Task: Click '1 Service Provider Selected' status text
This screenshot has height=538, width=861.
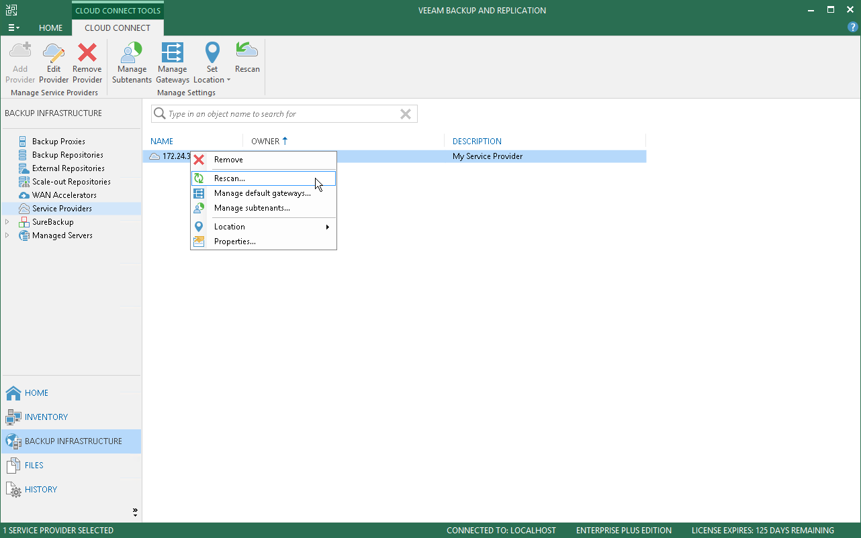Action: [x=58, y=531]
